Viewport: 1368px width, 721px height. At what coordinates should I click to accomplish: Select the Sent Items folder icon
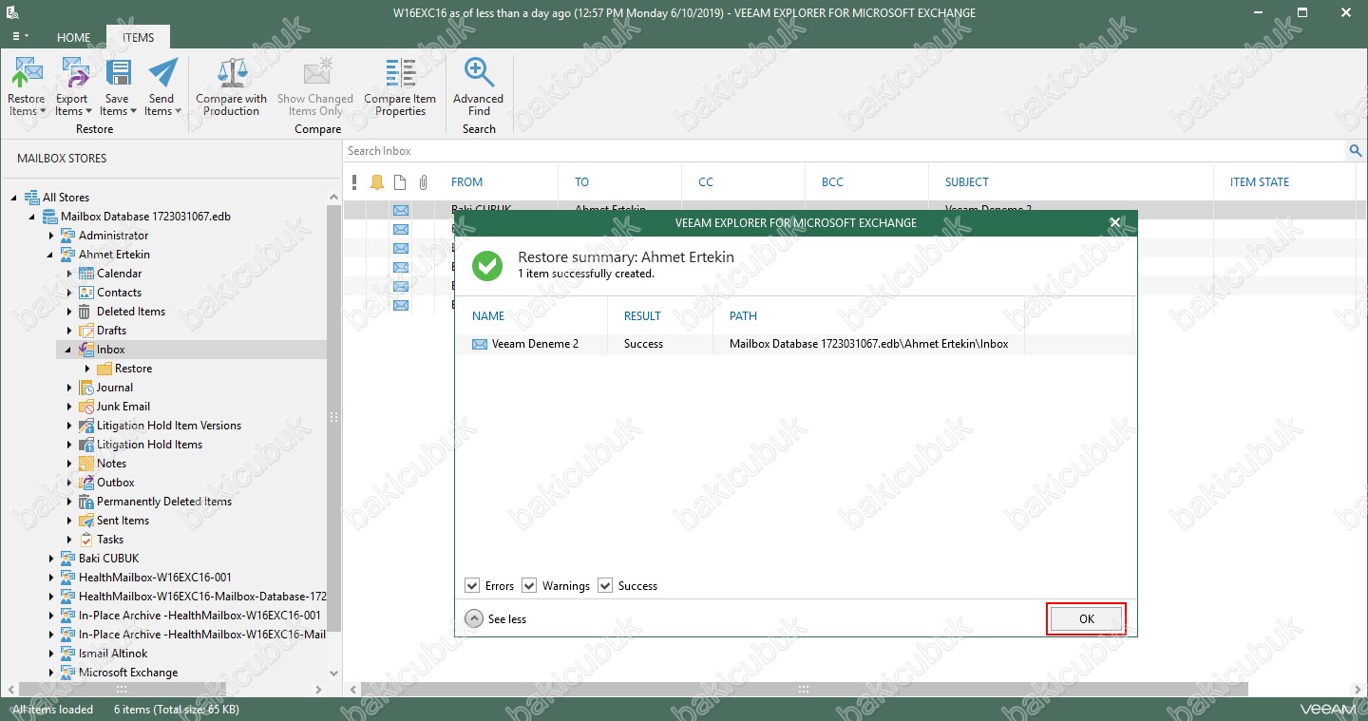click(86, 521)
